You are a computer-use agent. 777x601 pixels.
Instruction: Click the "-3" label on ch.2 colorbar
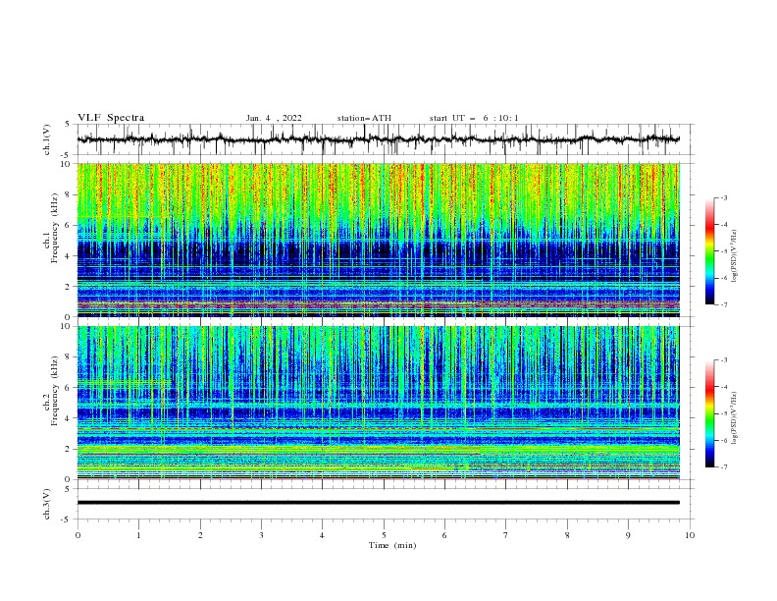723,360
